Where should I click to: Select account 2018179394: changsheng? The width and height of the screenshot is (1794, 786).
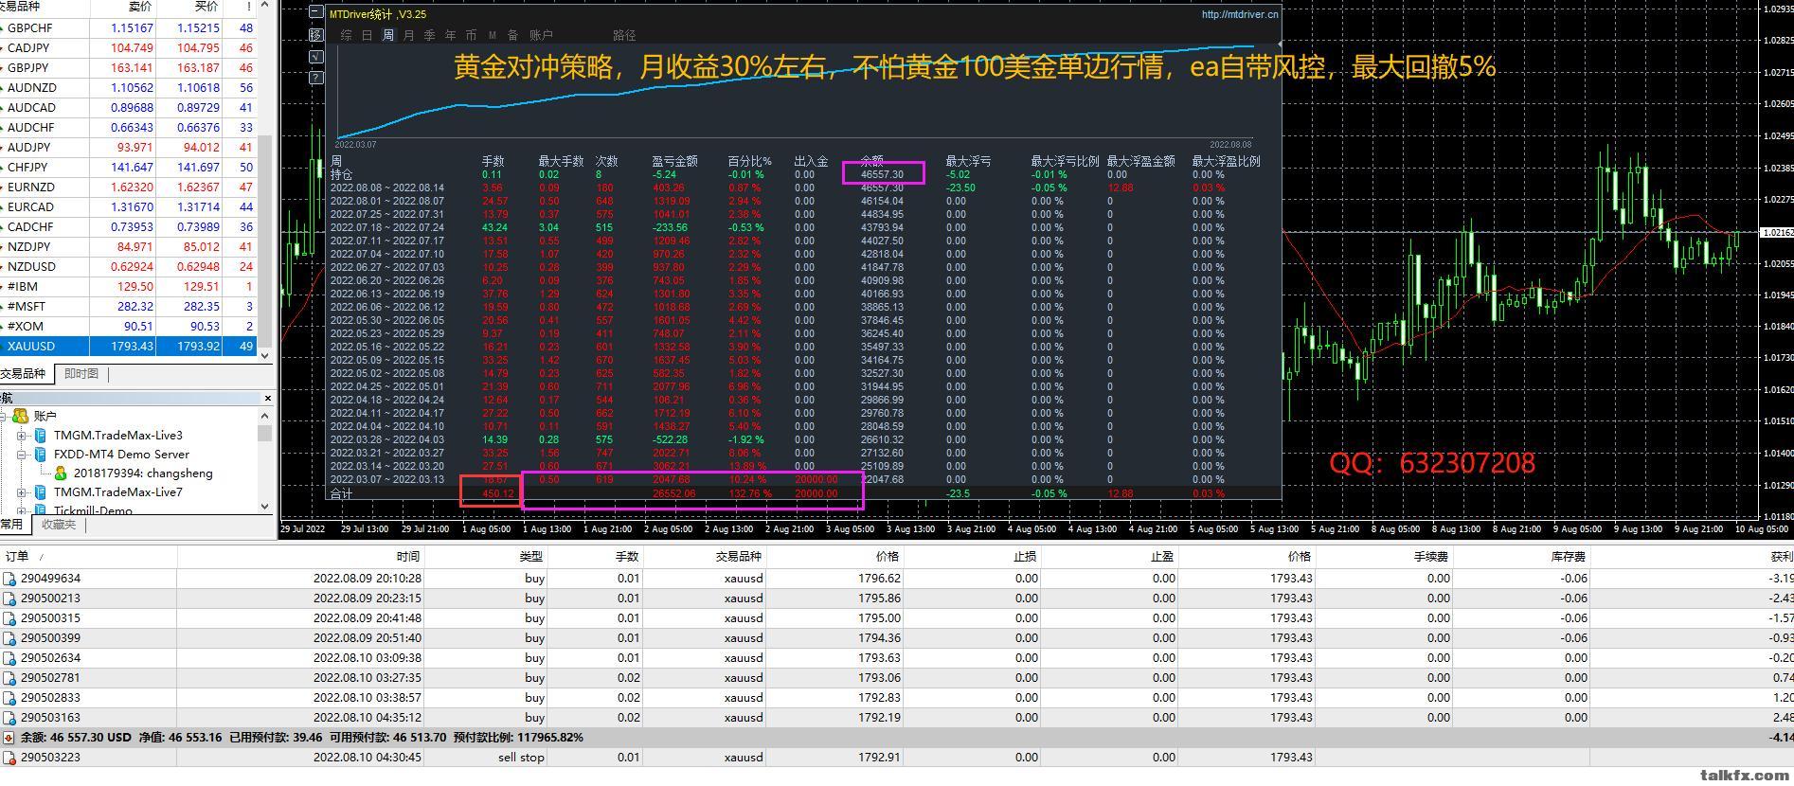pyautogui.click(x=143, y=473)
